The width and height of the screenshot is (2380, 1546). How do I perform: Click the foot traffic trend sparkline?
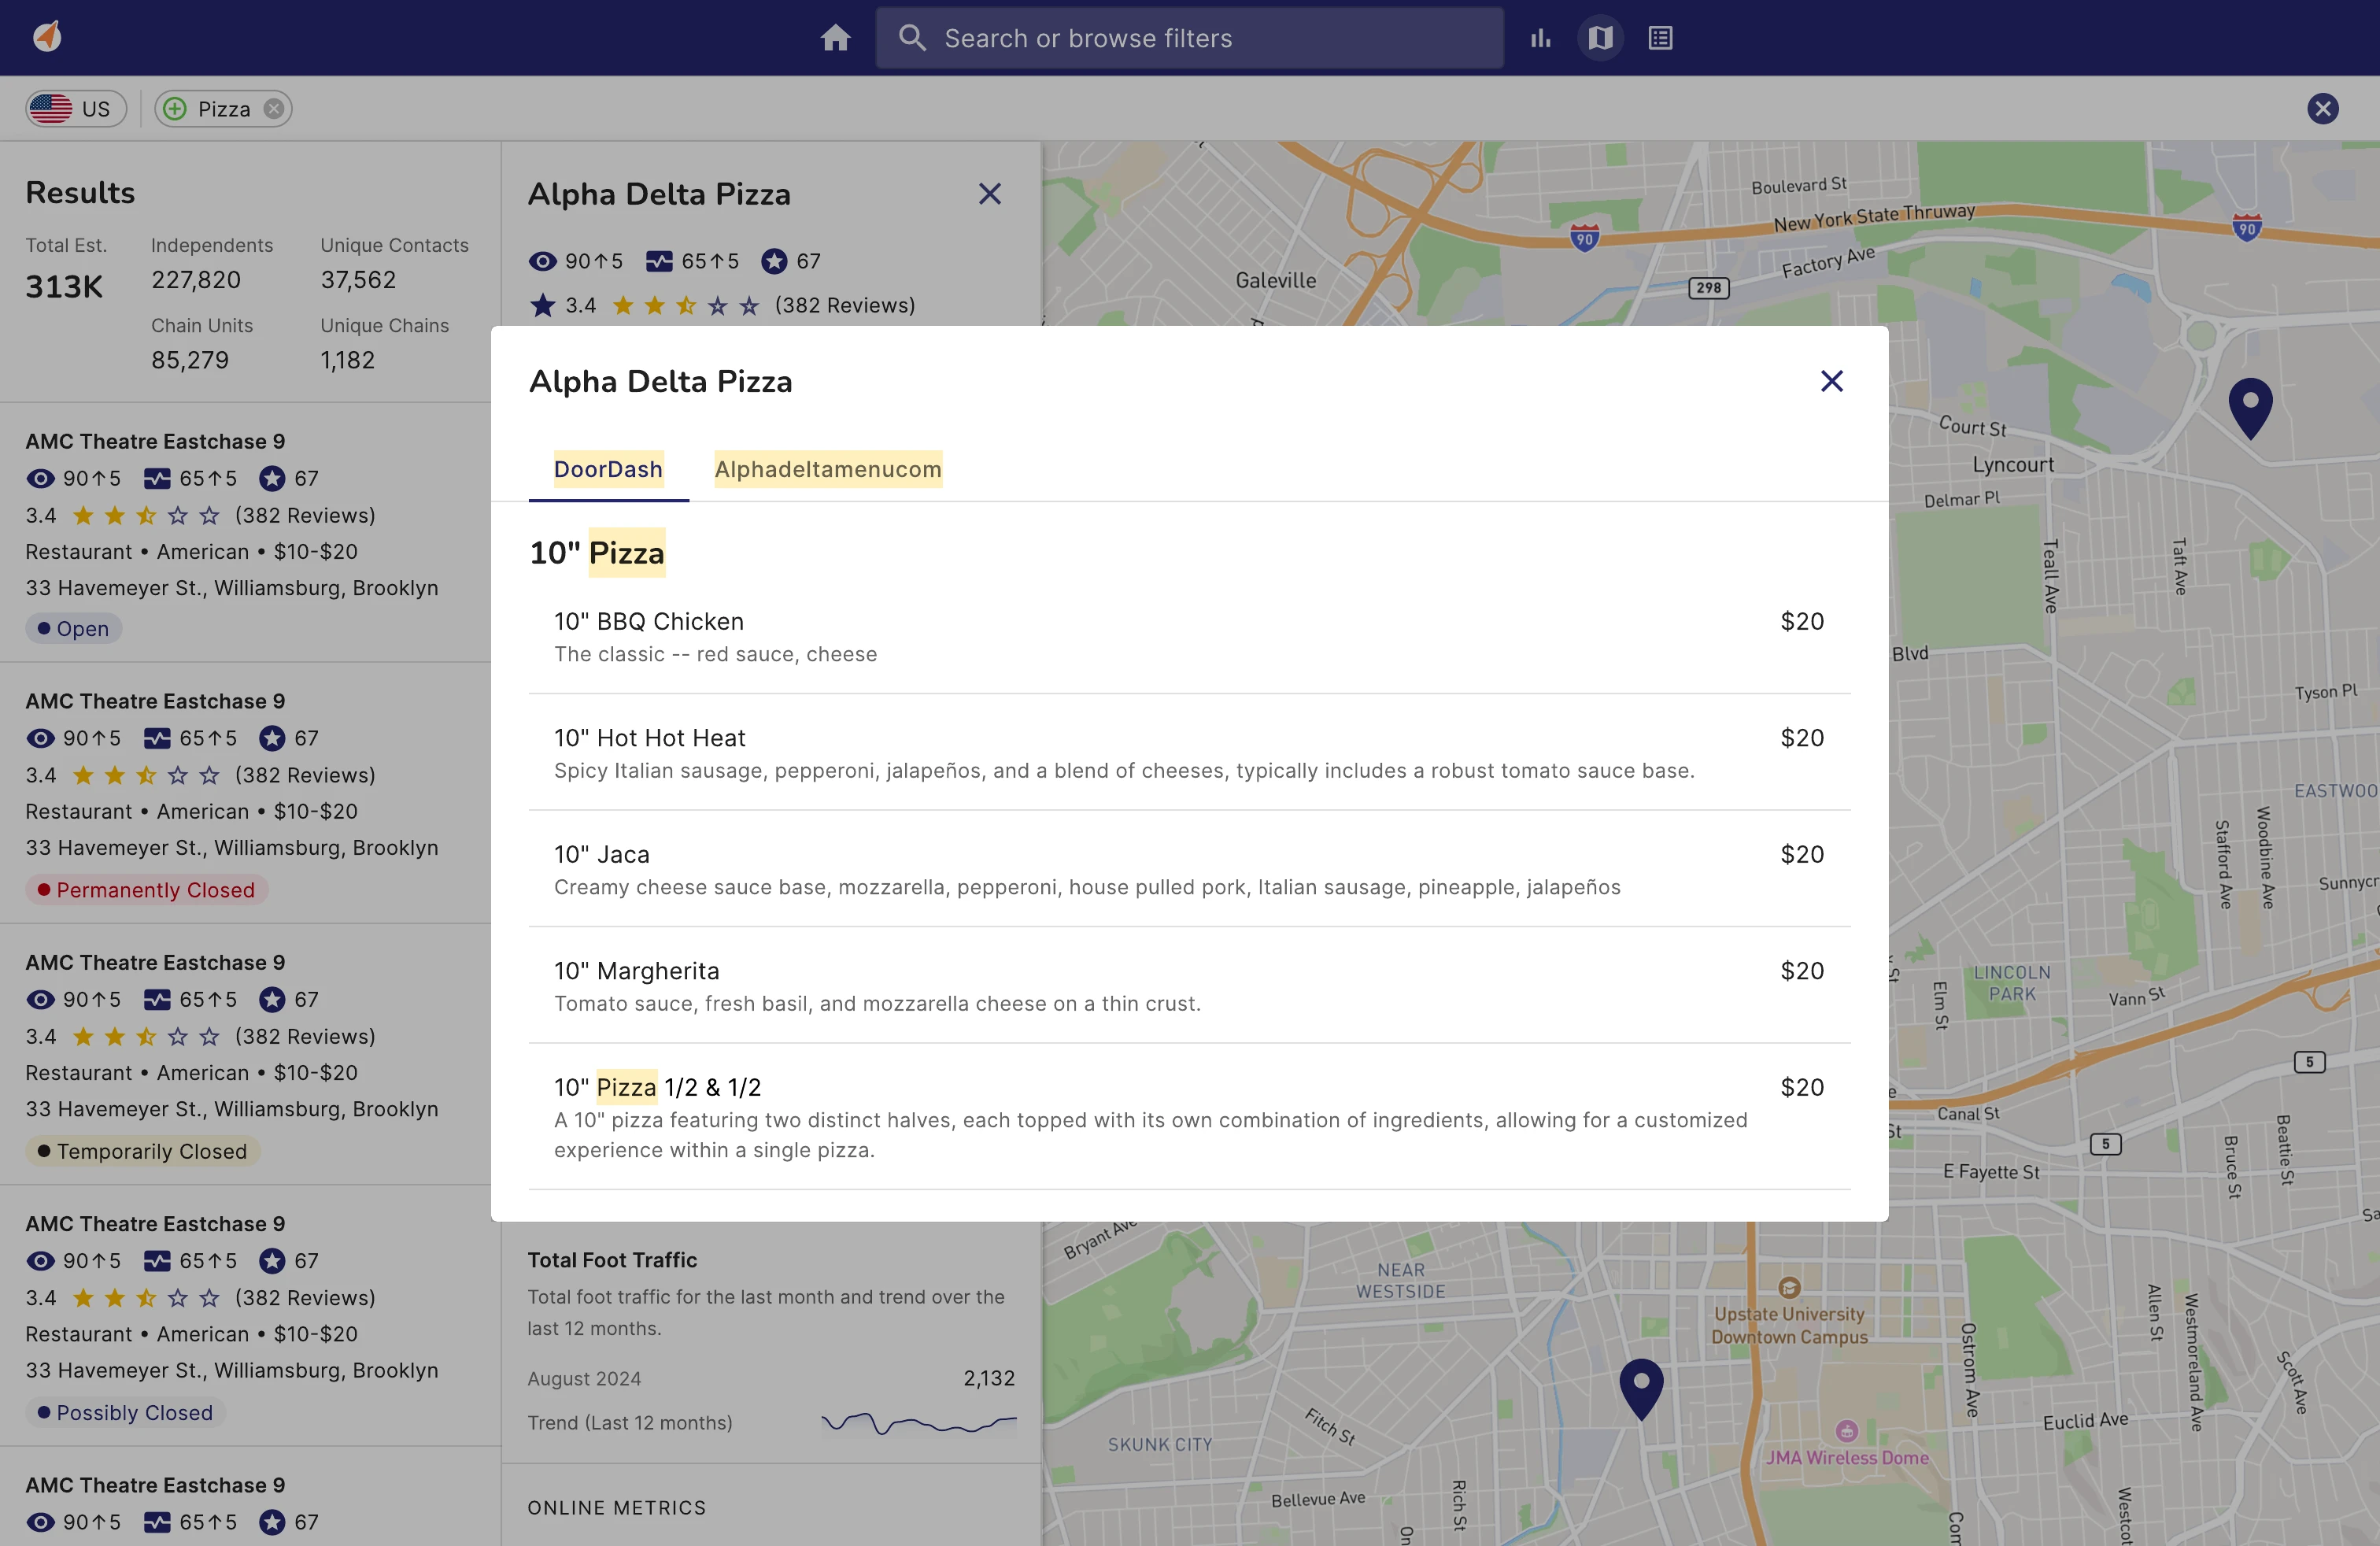coord(919,1423)
